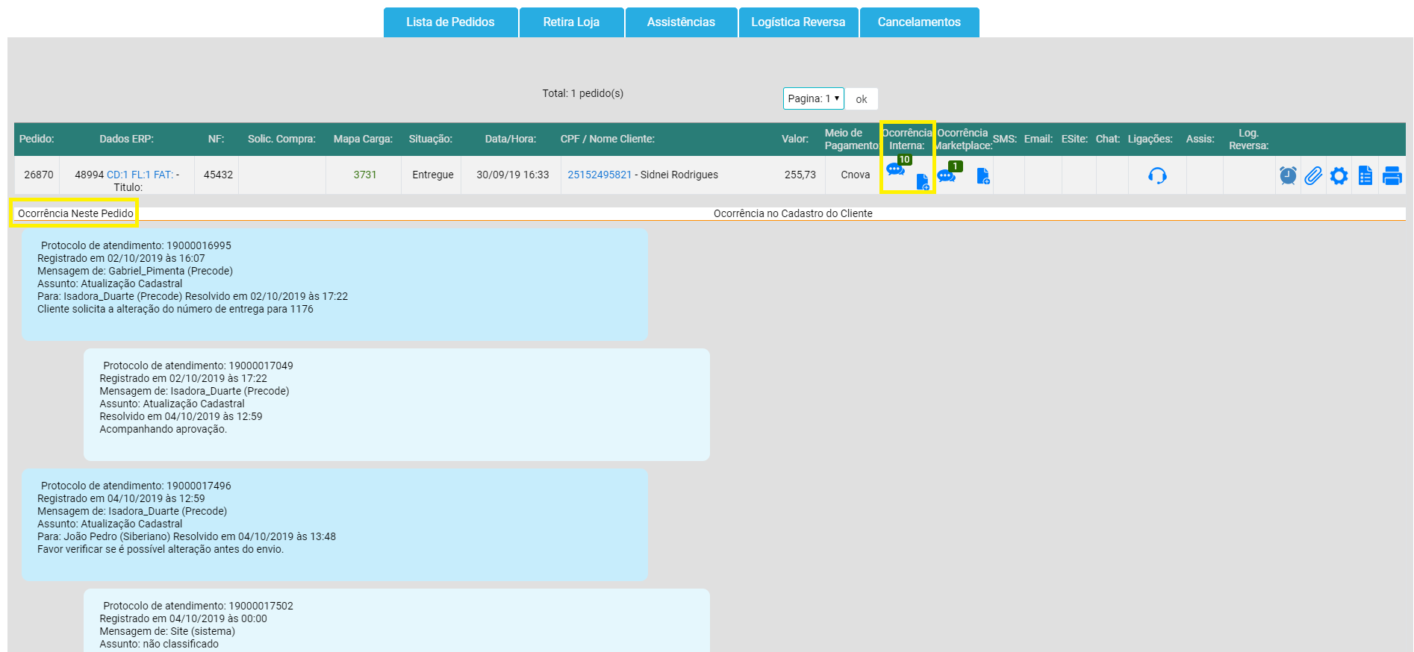Add new internal occurrence document icon
The image size is (1414, 652).
click(x=923, y=182)
